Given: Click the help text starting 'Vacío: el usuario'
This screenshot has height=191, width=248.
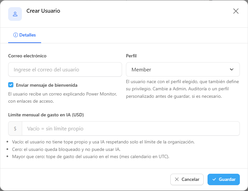Looking at the screenshot, I should click(x=103, y=142).
